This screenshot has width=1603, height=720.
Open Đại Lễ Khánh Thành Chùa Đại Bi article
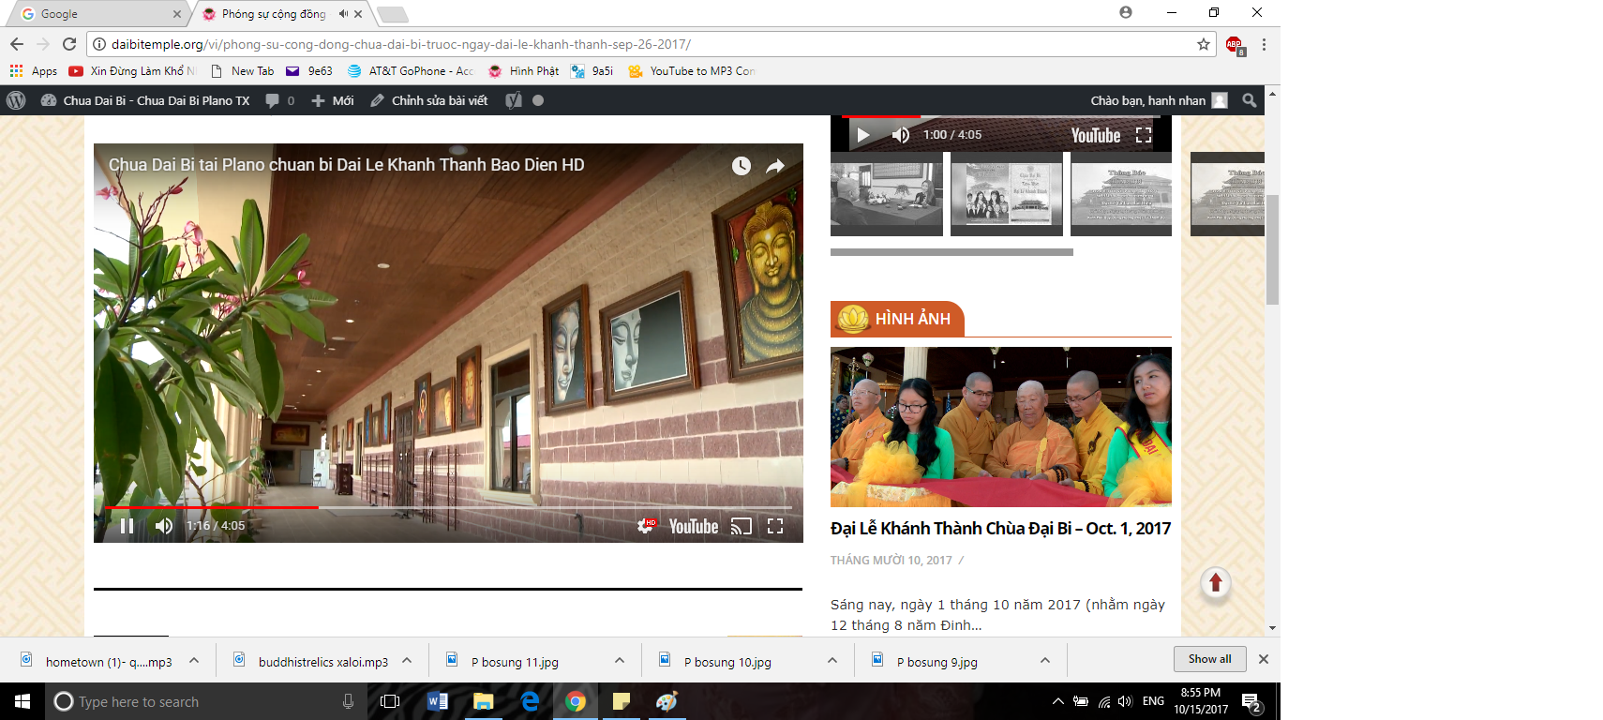tap(1000, 529)
